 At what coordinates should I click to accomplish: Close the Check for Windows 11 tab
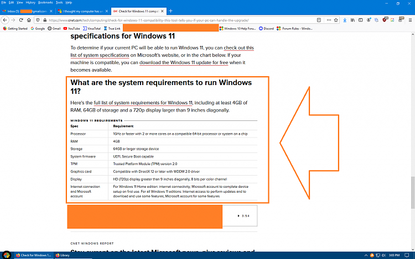click(162, 11)
